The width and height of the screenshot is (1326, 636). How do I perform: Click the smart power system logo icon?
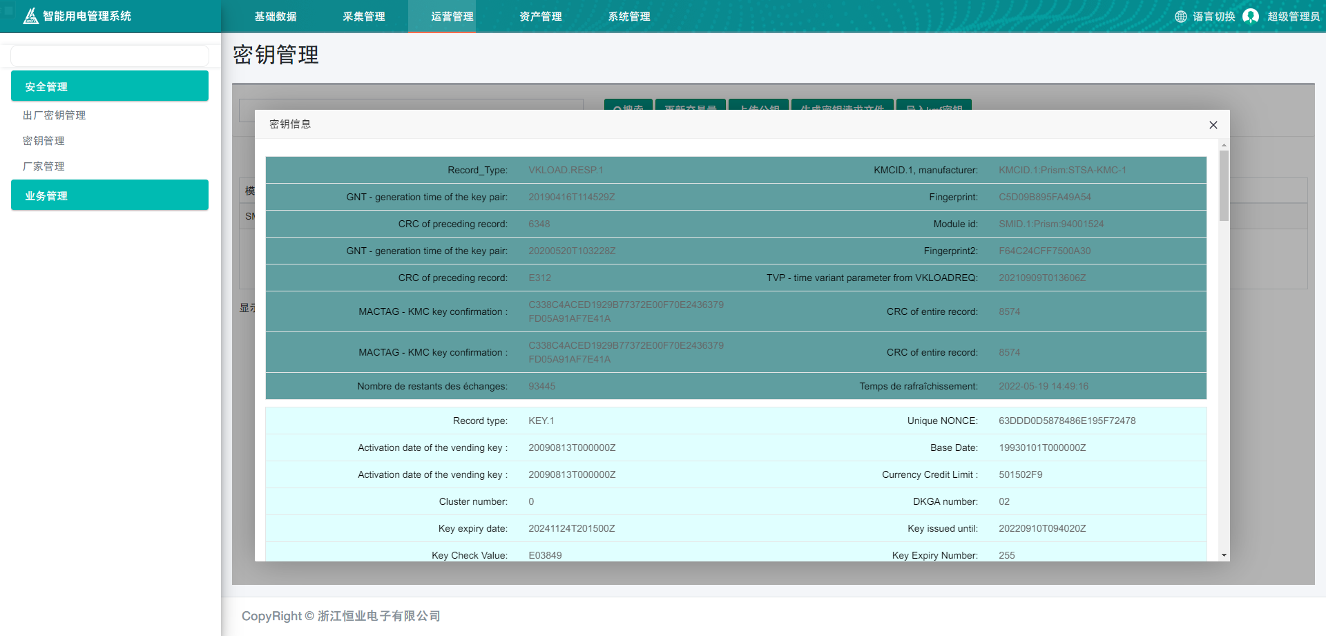point(30,16)
